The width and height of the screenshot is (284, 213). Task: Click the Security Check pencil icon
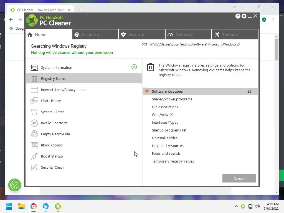34,167
